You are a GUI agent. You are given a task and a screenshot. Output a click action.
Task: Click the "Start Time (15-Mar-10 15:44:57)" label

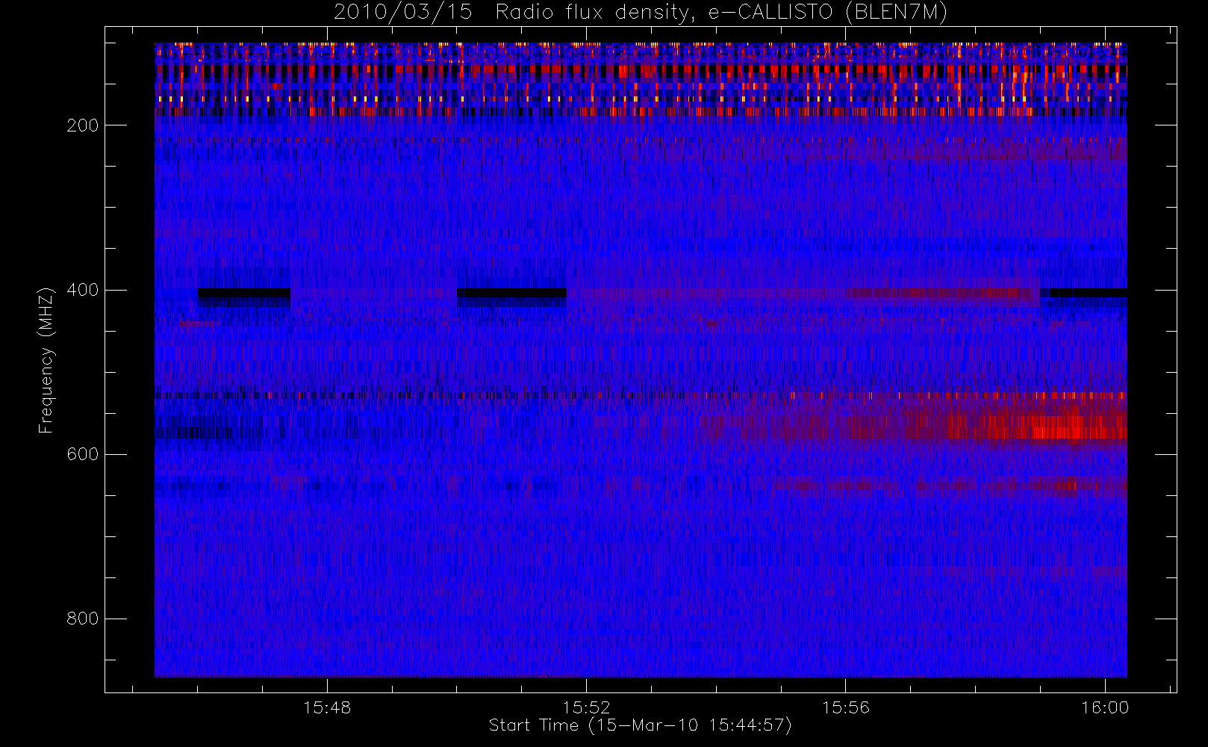[640, 725]
